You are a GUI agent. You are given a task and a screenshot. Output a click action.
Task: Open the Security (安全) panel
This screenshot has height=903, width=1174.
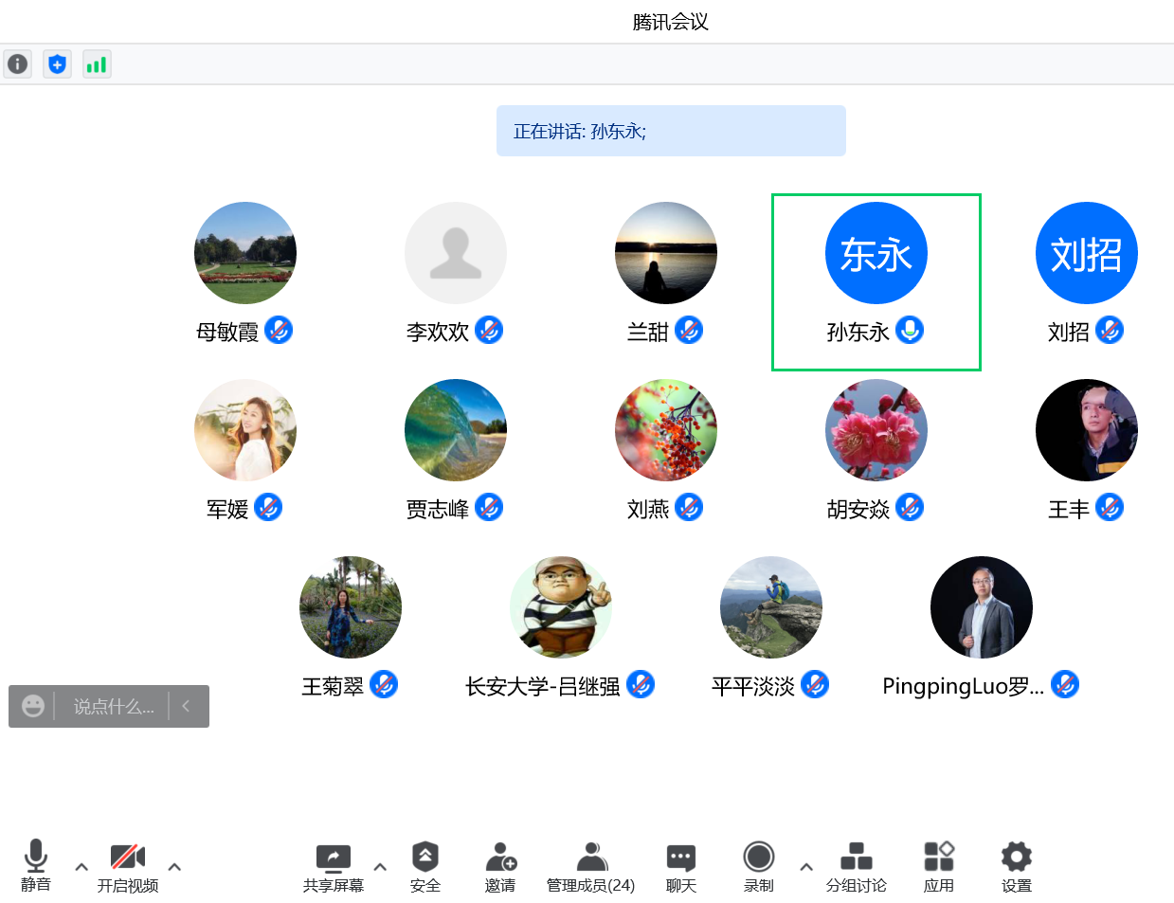pyautogui.click(x=424, y=866)
